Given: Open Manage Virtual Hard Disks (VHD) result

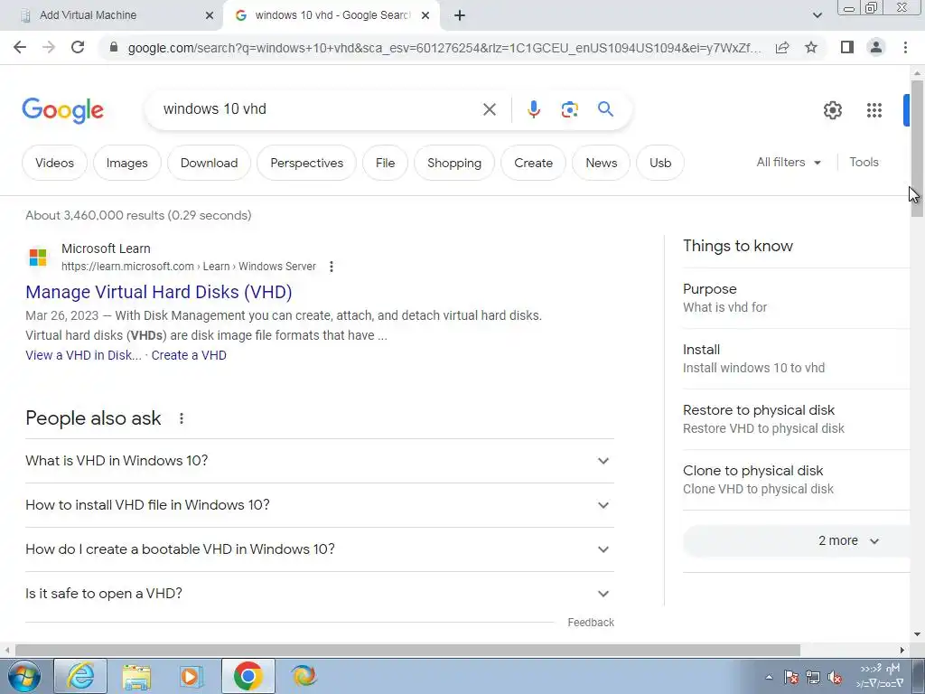Looking at the screenshot, I should click(x=159, y=292).
